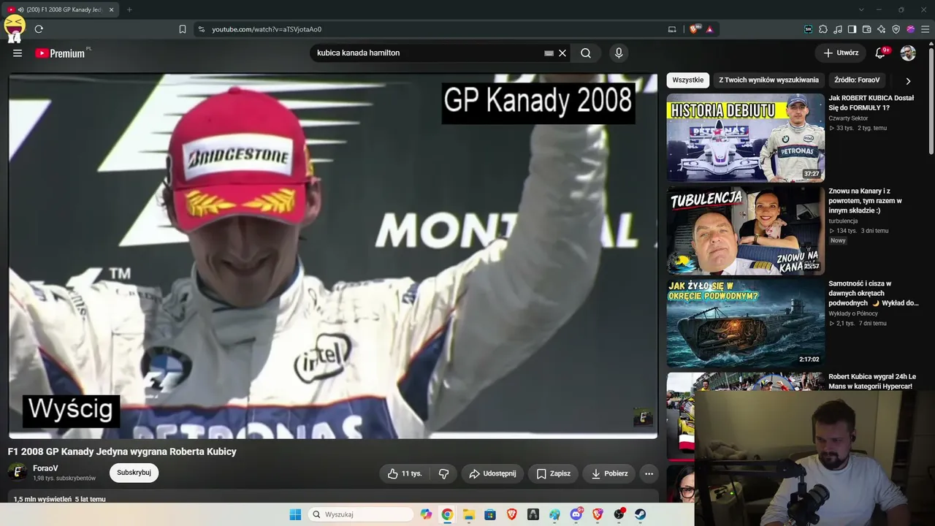Show the browser sidebar panel
Viewport: 935px width, 526px height.
(x=852, y=29)
